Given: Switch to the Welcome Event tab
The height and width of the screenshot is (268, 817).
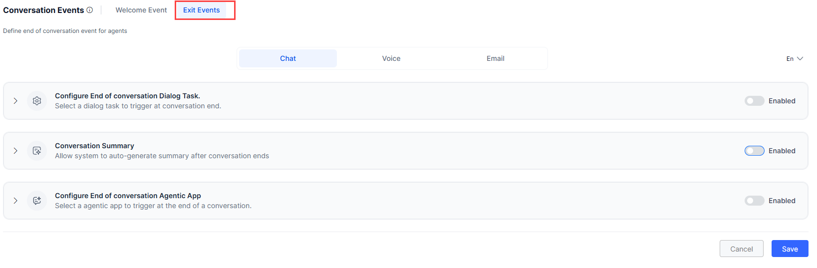Looking at the screenshot, I should [141, 10].
